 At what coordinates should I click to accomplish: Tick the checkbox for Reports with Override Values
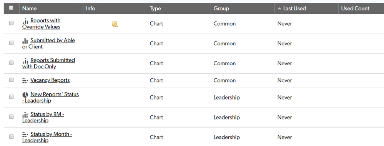pyautogui.click(x=11, y=23)
